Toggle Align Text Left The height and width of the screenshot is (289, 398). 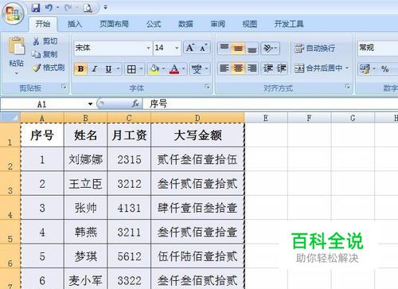pos(224,68)
